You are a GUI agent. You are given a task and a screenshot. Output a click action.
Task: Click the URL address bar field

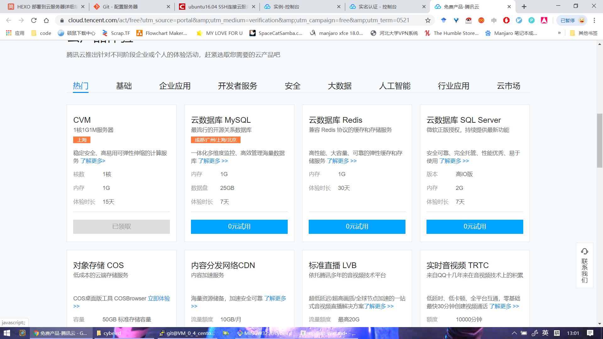point(239,20)
